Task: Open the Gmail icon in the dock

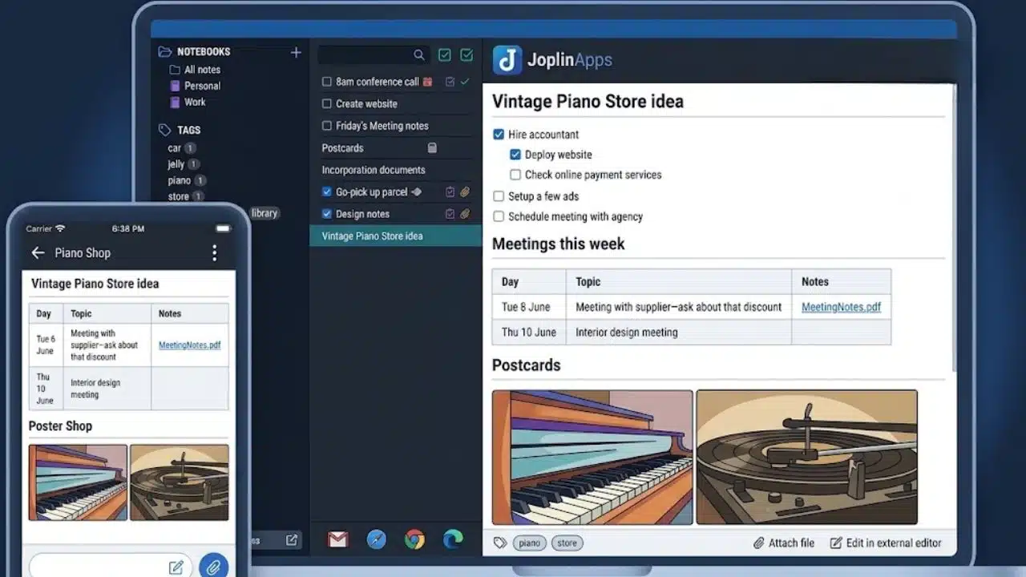Action: [337, 539]
